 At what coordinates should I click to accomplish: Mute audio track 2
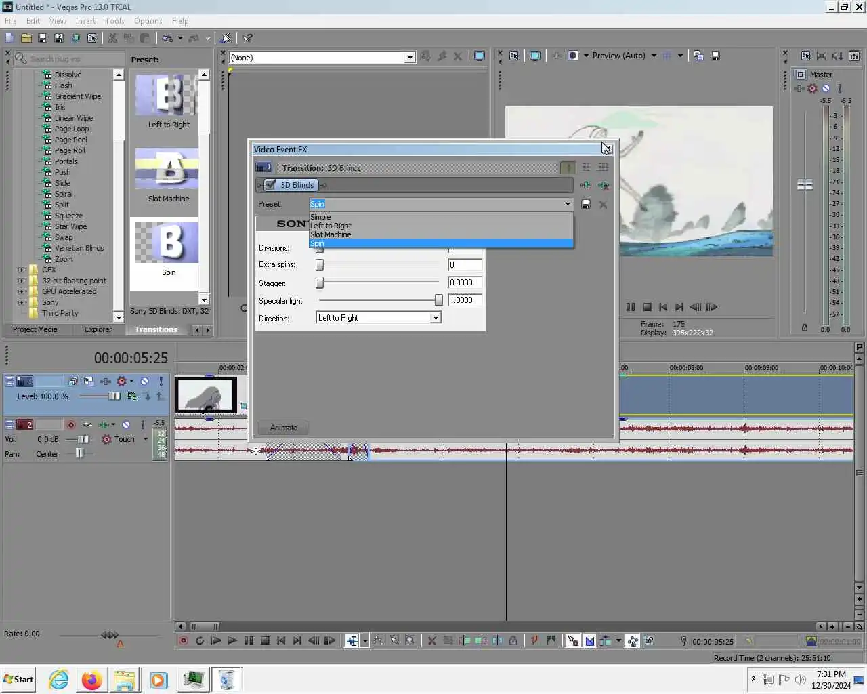click(x=126, y=425)
